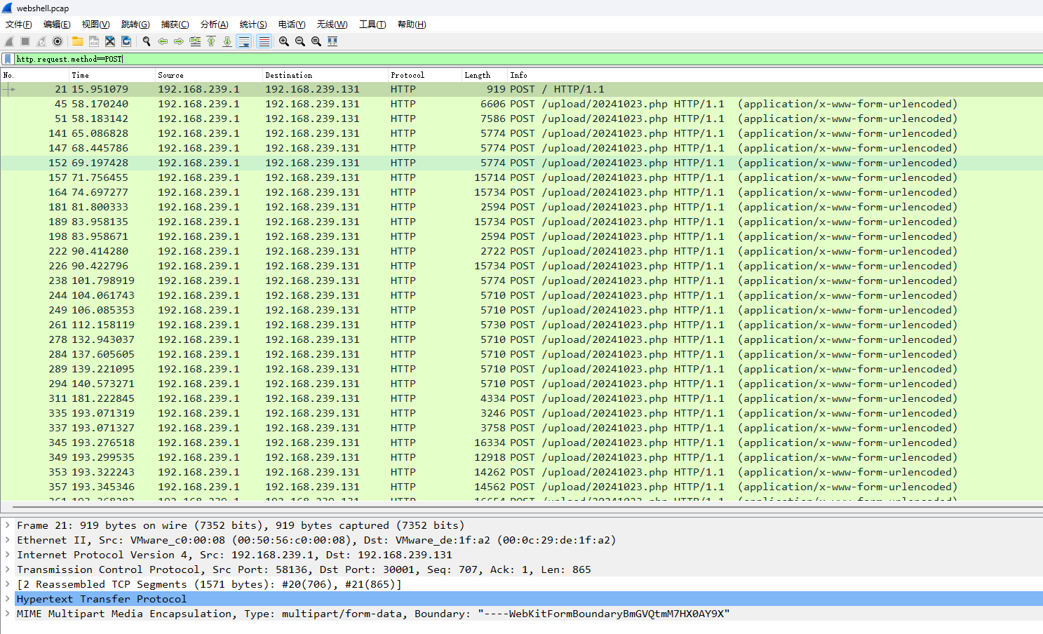The image size is (1043, 634).
Task: Expand the 2 Reassembled TCP Segments node
Action: point(8,584)
